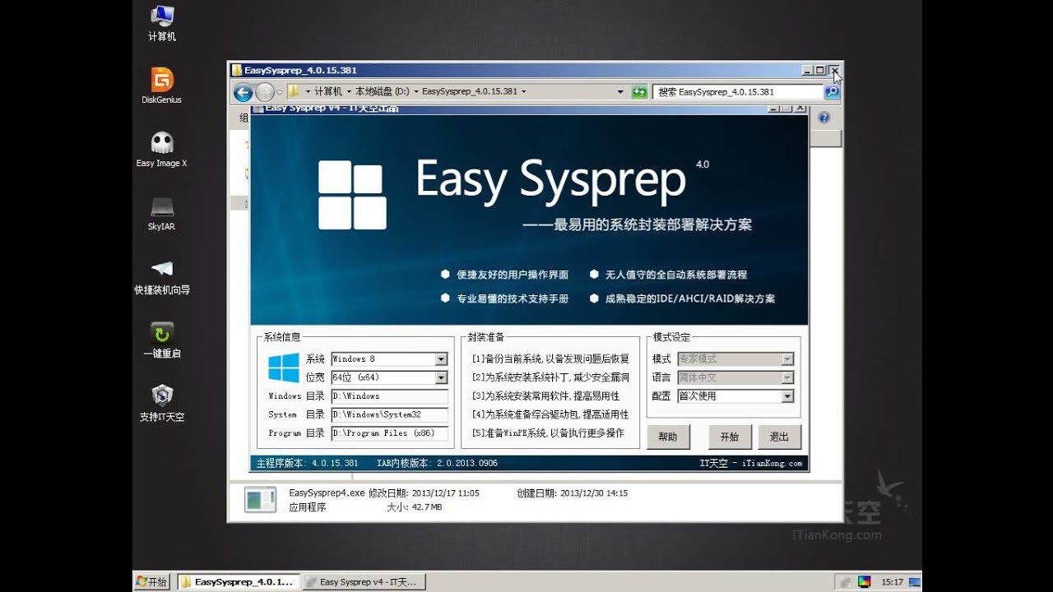Image resolution: width=1053 pixels, height=592 pixels.
Task: Open the 快捷装机向导 desktop icon
Action: pyautogui.click(x=162, y=276)
